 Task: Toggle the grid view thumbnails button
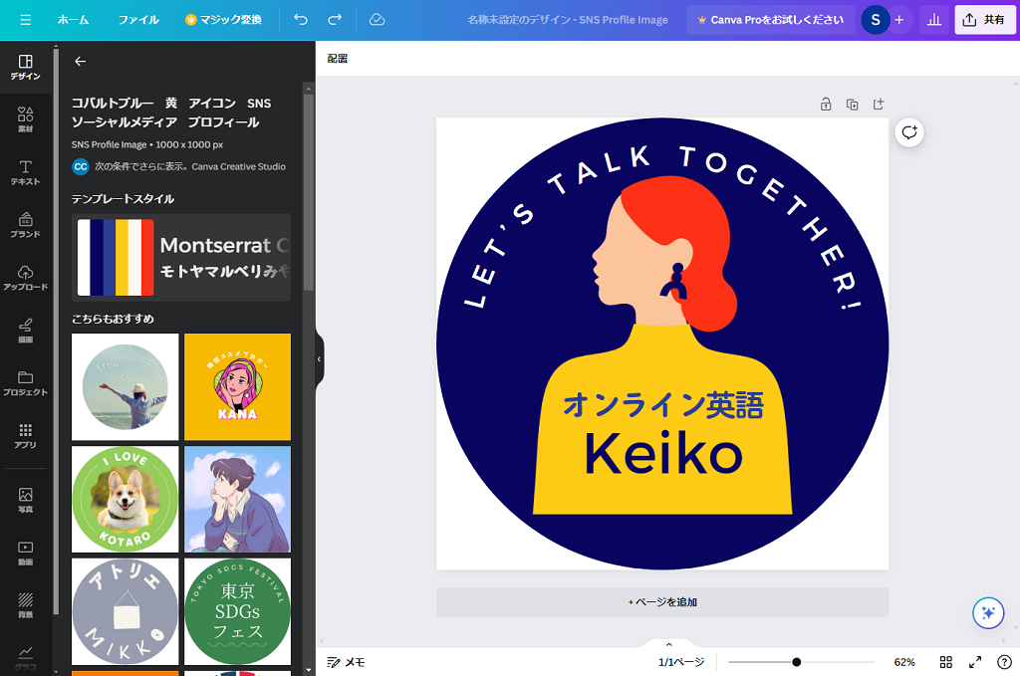click(x=946, y=662)
